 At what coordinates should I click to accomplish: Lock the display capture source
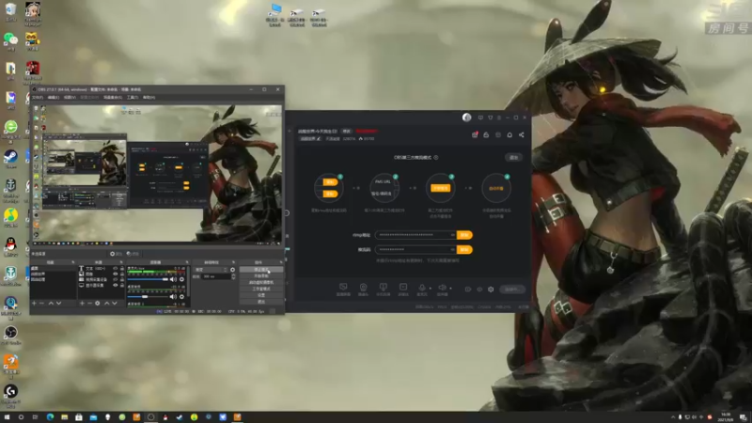(x=122, y=285)
